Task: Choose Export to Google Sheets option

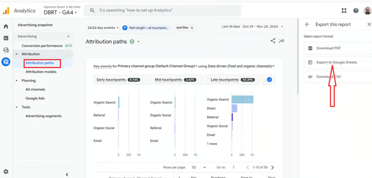Action: [338, 62]
